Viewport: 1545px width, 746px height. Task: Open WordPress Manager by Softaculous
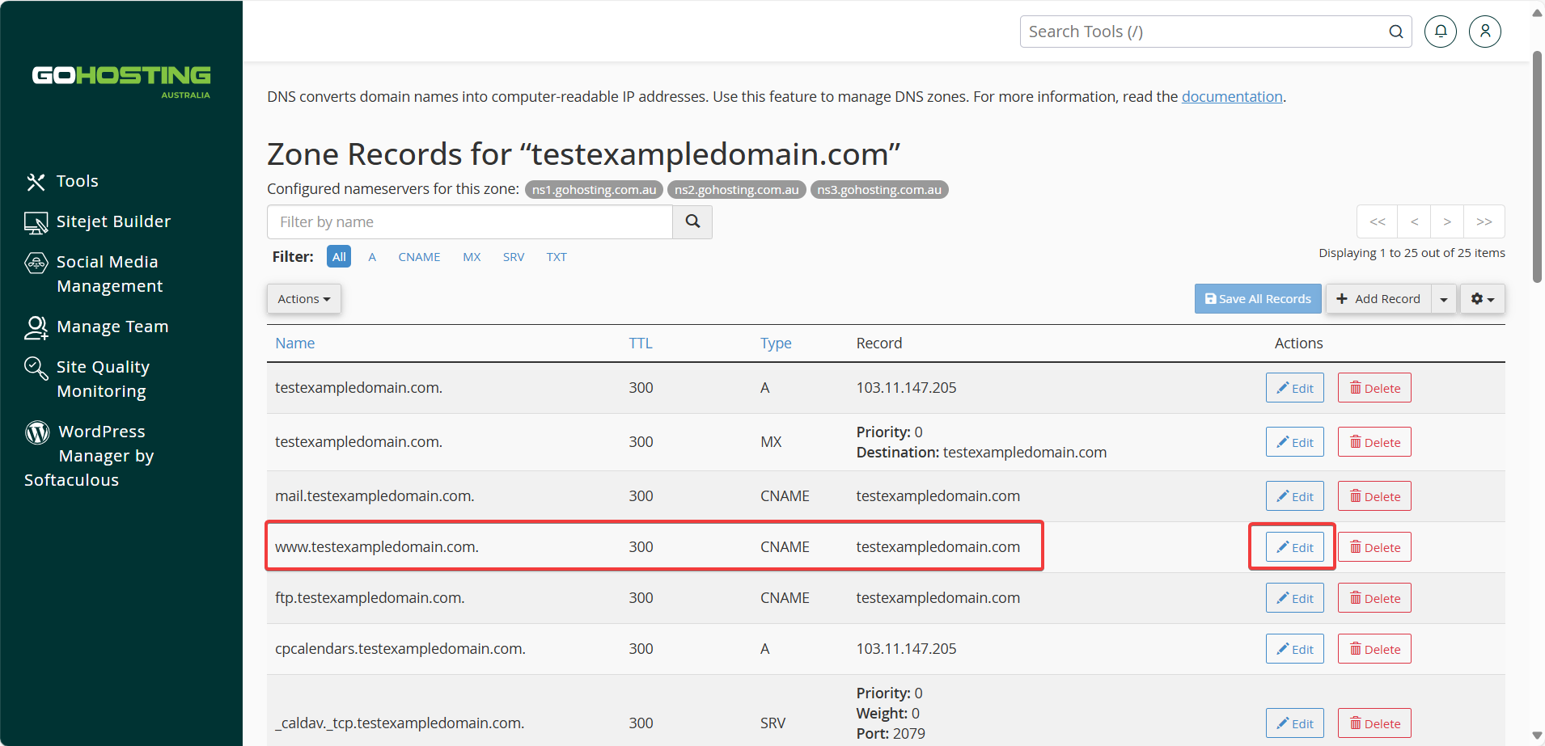pos(89,456)
